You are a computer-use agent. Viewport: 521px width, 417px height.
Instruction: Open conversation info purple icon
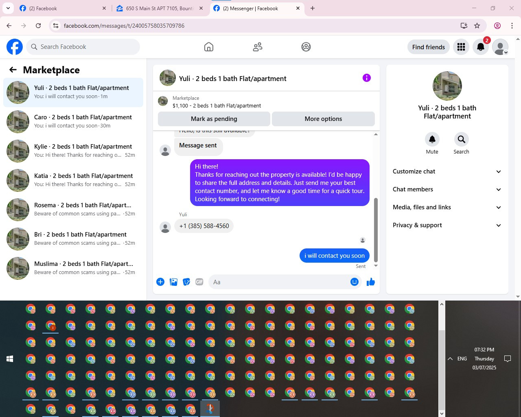(367, 78)
